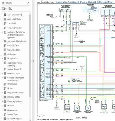Expand the Defogger bookmark

pyautogui.click(x=2, y=54)
